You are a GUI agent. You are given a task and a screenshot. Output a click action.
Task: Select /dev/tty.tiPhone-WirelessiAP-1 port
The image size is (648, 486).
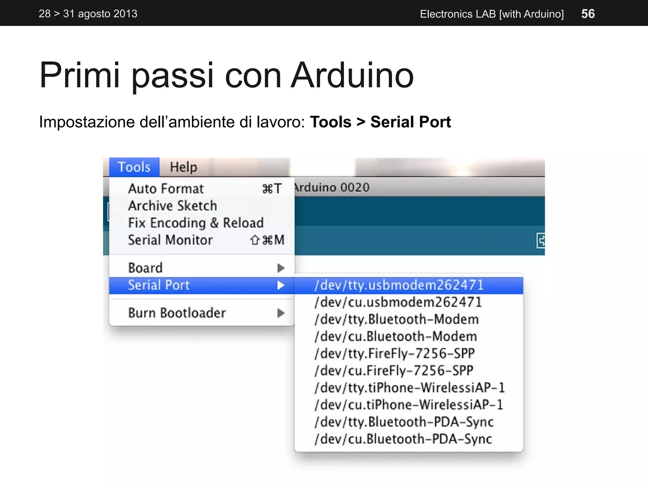point(409,388)
